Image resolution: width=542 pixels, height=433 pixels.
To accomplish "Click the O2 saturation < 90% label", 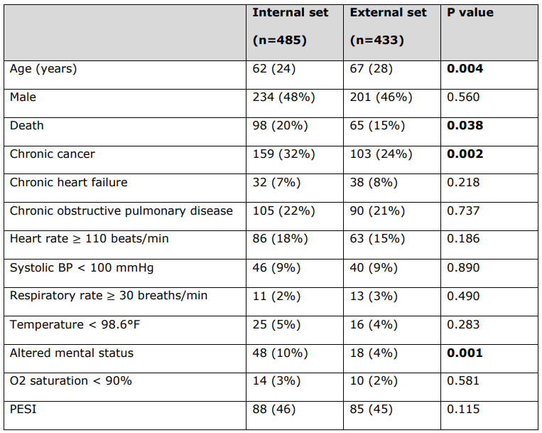I will click(71, 381).
